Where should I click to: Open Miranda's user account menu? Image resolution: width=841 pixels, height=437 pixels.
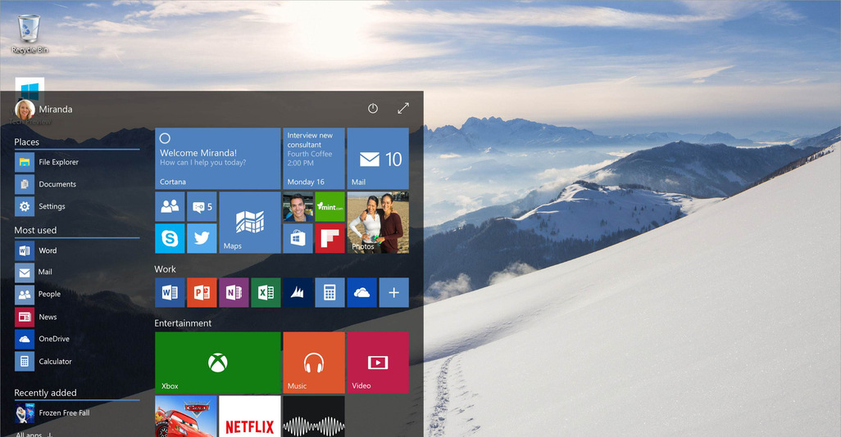pyautogui.click(x=44, y=110)
